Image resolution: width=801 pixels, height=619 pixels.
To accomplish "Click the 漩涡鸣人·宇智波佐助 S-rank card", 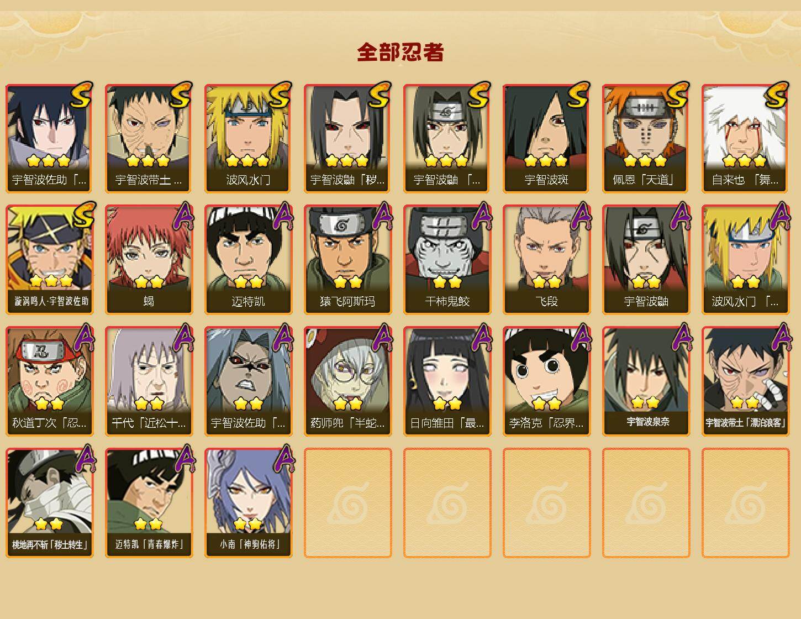I will pyautogui.click(x=49, y=260).
